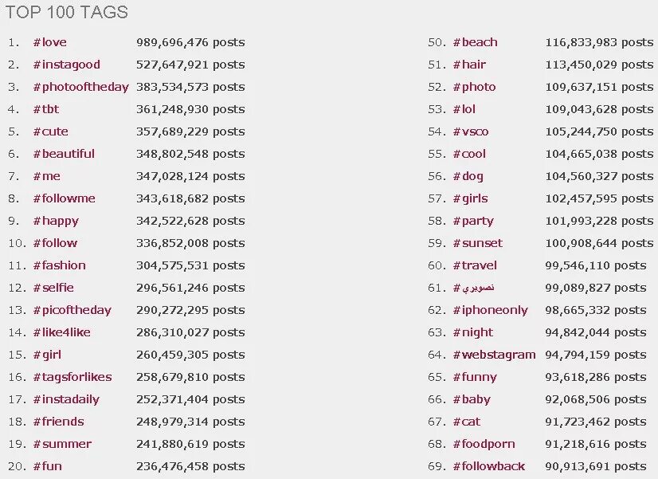Open the #travel hashtag link

(475, 265)
